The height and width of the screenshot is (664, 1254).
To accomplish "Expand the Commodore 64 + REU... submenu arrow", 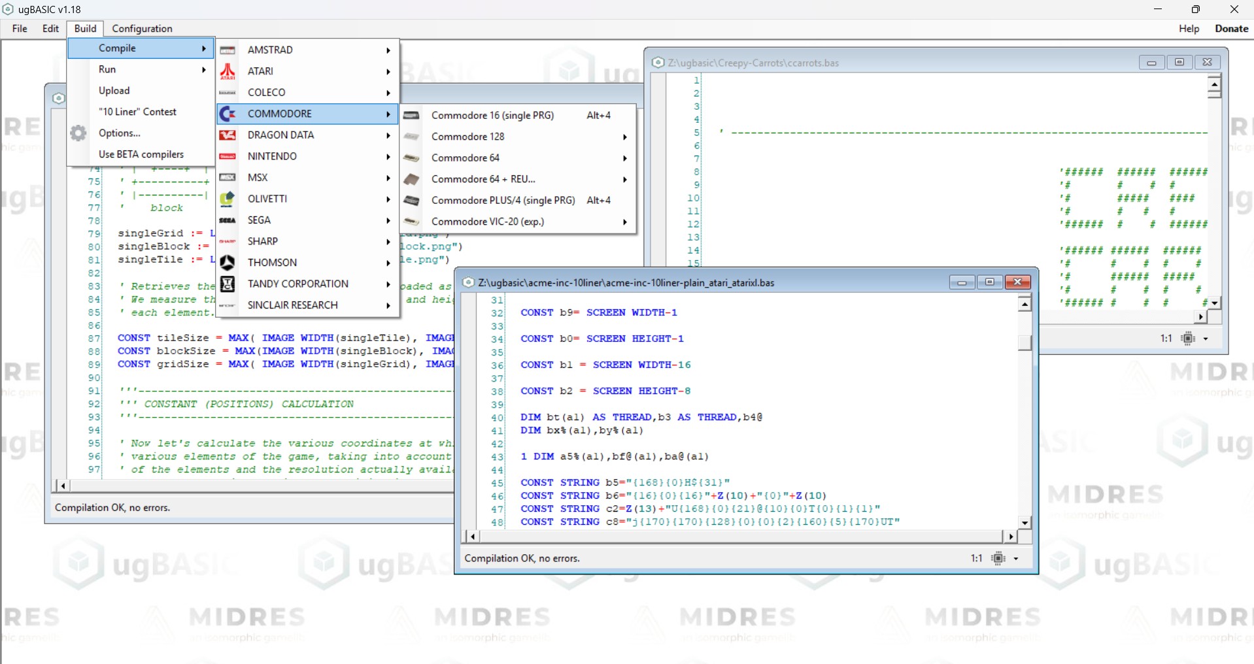I will (625, 180).
